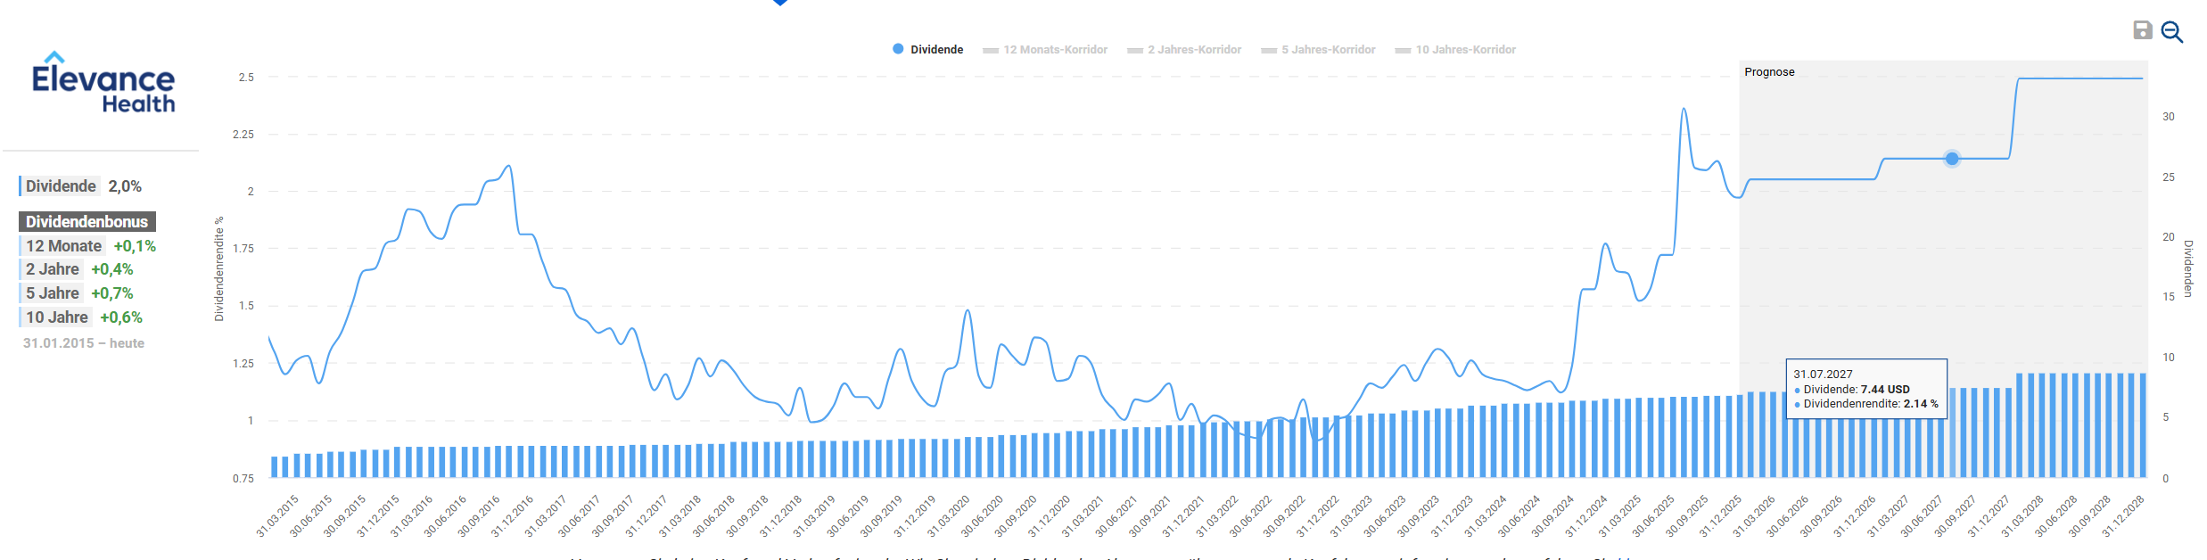
Task: Click the Prognose label in forecast area
Action: pyautogui.click(x=1769, y=72)
